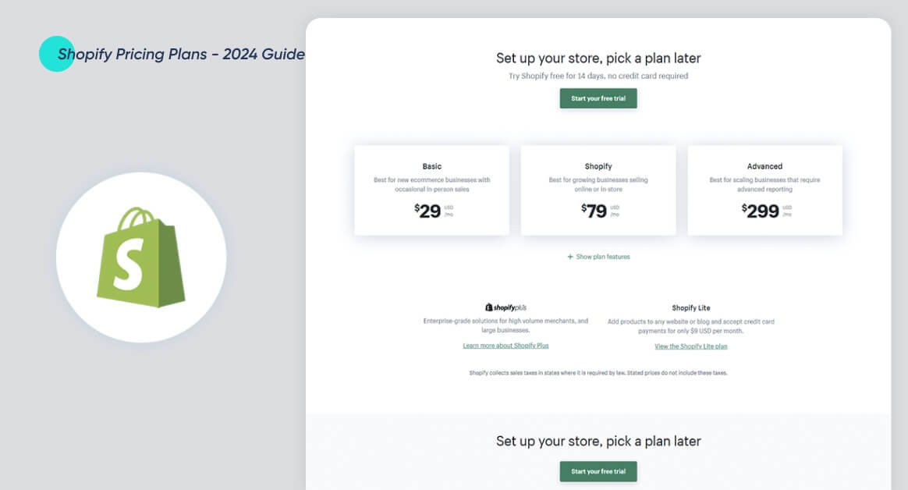This screenshot has width=908, height=490.
Task: Expand the Show plan features section
Action: [598, 256]
